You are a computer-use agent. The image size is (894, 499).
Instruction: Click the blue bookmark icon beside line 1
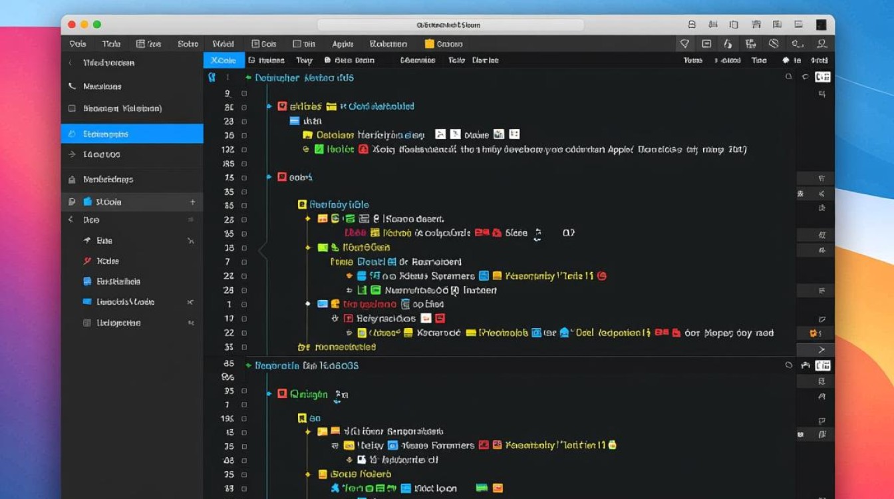pyautogui.click(x=212, y=77)
